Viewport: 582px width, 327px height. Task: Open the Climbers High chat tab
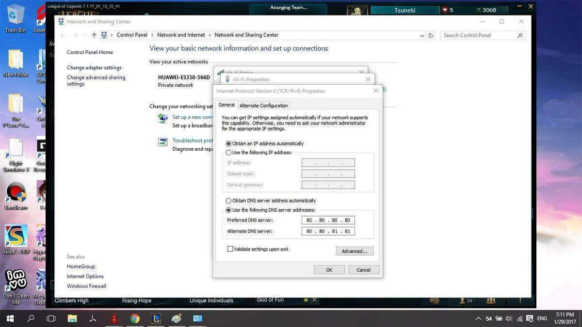coord(72,300)
